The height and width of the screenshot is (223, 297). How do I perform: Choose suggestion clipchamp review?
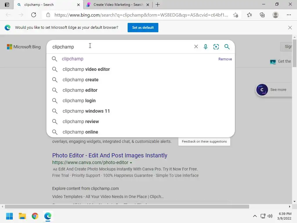tap(141, 121)
